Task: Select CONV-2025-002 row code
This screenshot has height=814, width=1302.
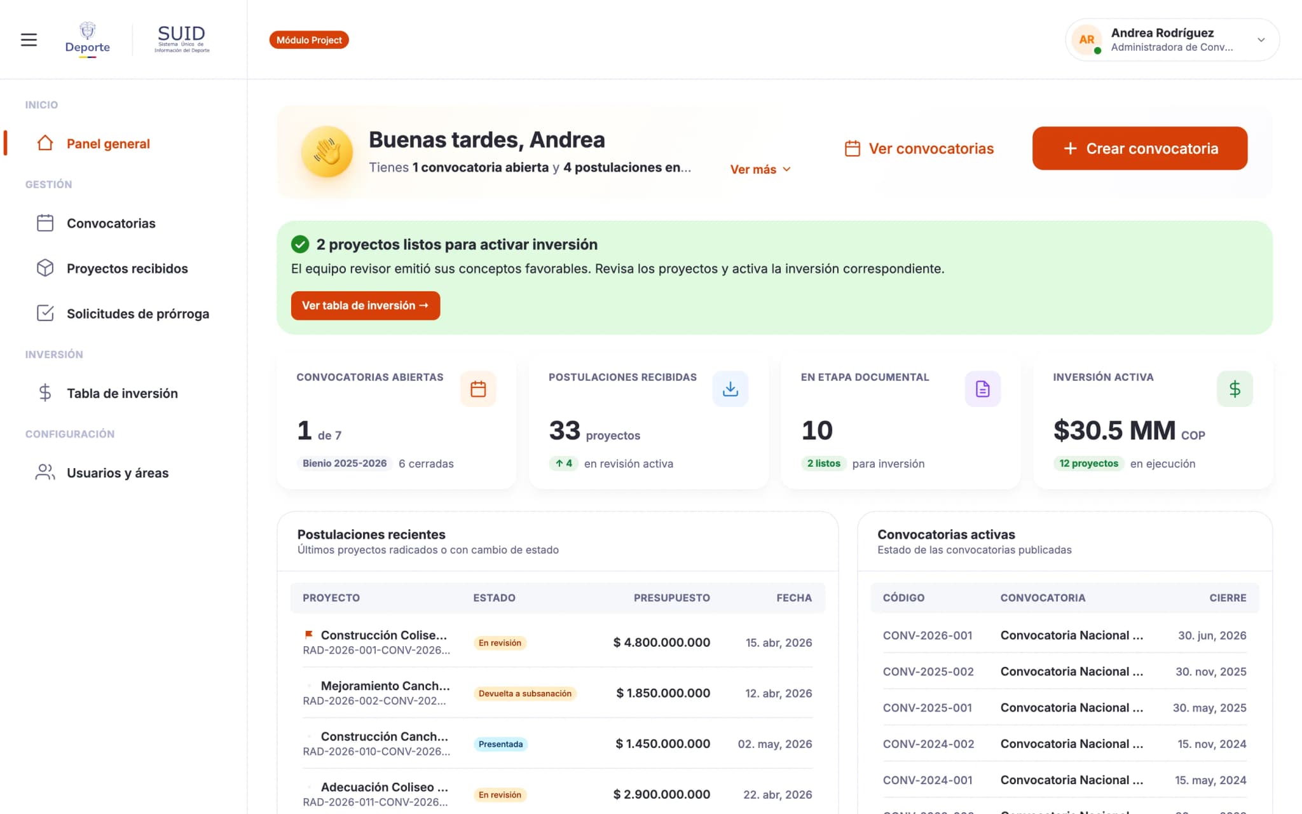Action: coord(928,672)
